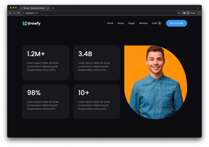The image size is (209, 147).
Task: Open Chrome's three-dot menu
Action: point(199,13)
